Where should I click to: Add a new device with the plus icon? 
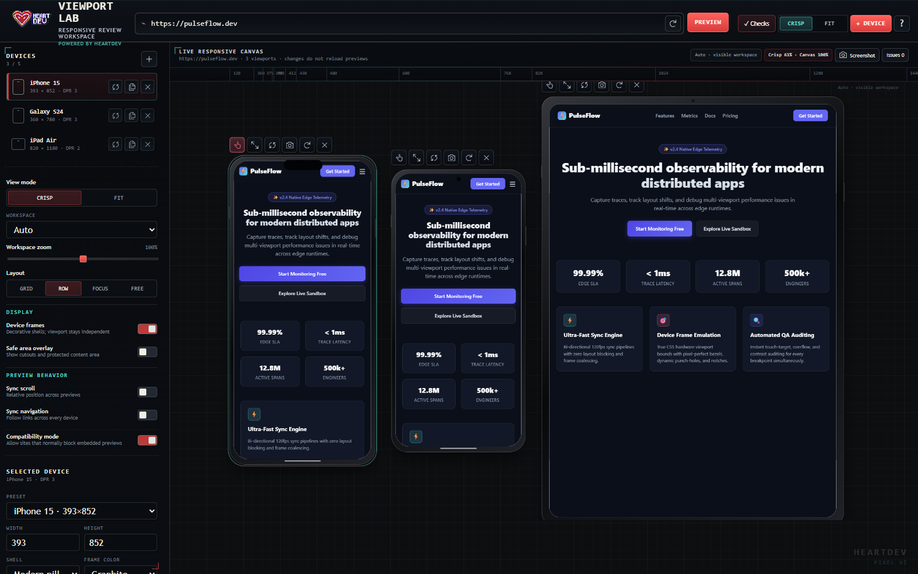point(149,59)
